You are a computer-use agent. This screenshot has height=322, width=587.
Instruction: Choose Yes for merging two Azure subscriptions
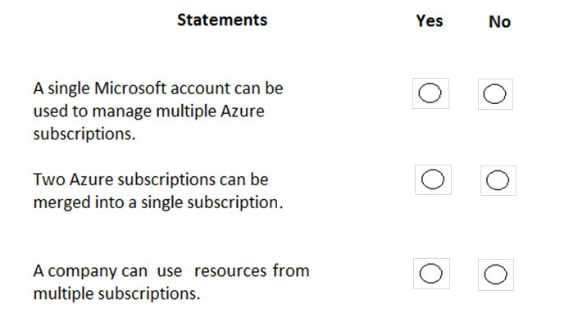433,179
